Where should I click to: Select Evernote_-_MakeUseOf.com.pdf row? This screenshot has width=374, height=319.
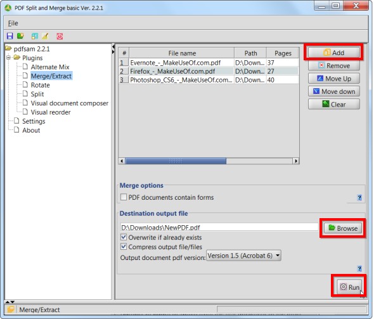point(209,63)
